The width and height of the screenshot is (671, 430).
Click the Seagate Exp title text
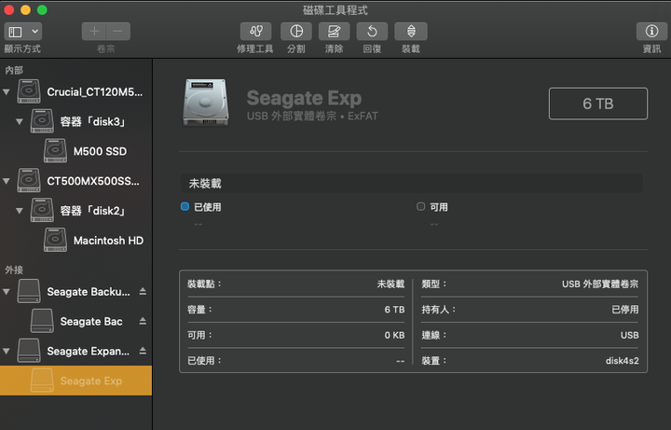(x=304, y=98)
